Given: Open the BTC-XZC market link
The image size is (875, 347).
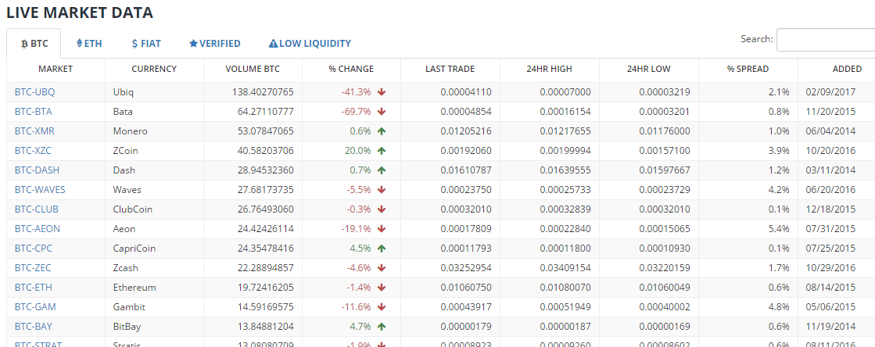Looking at the screenshot, I should 33,151.
